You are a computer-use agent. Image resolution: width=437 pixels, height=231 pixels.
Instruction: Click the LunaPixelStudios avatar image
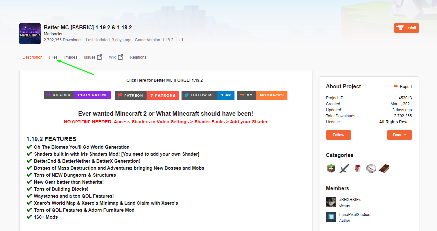click(x=331, y=216)
